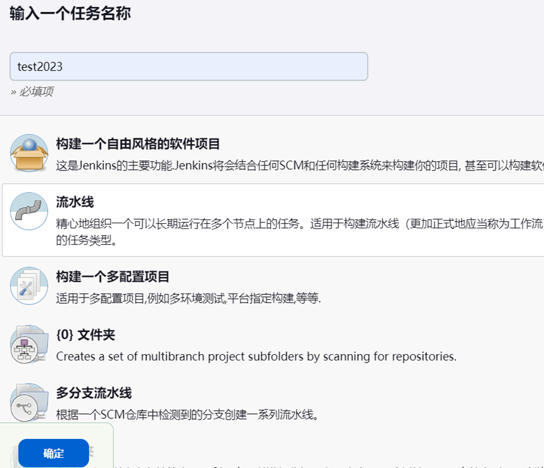The height and width of the screenshot is (468, 544).
Task: Select the highlighted pipeline option card
Action: 272,214
